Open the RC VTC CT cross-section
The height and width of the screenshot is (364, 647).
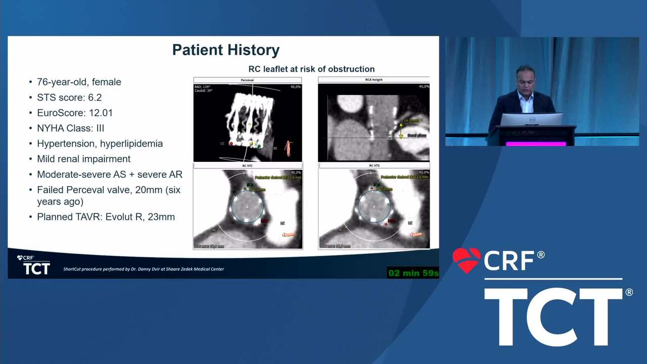(x=248, y=209)
